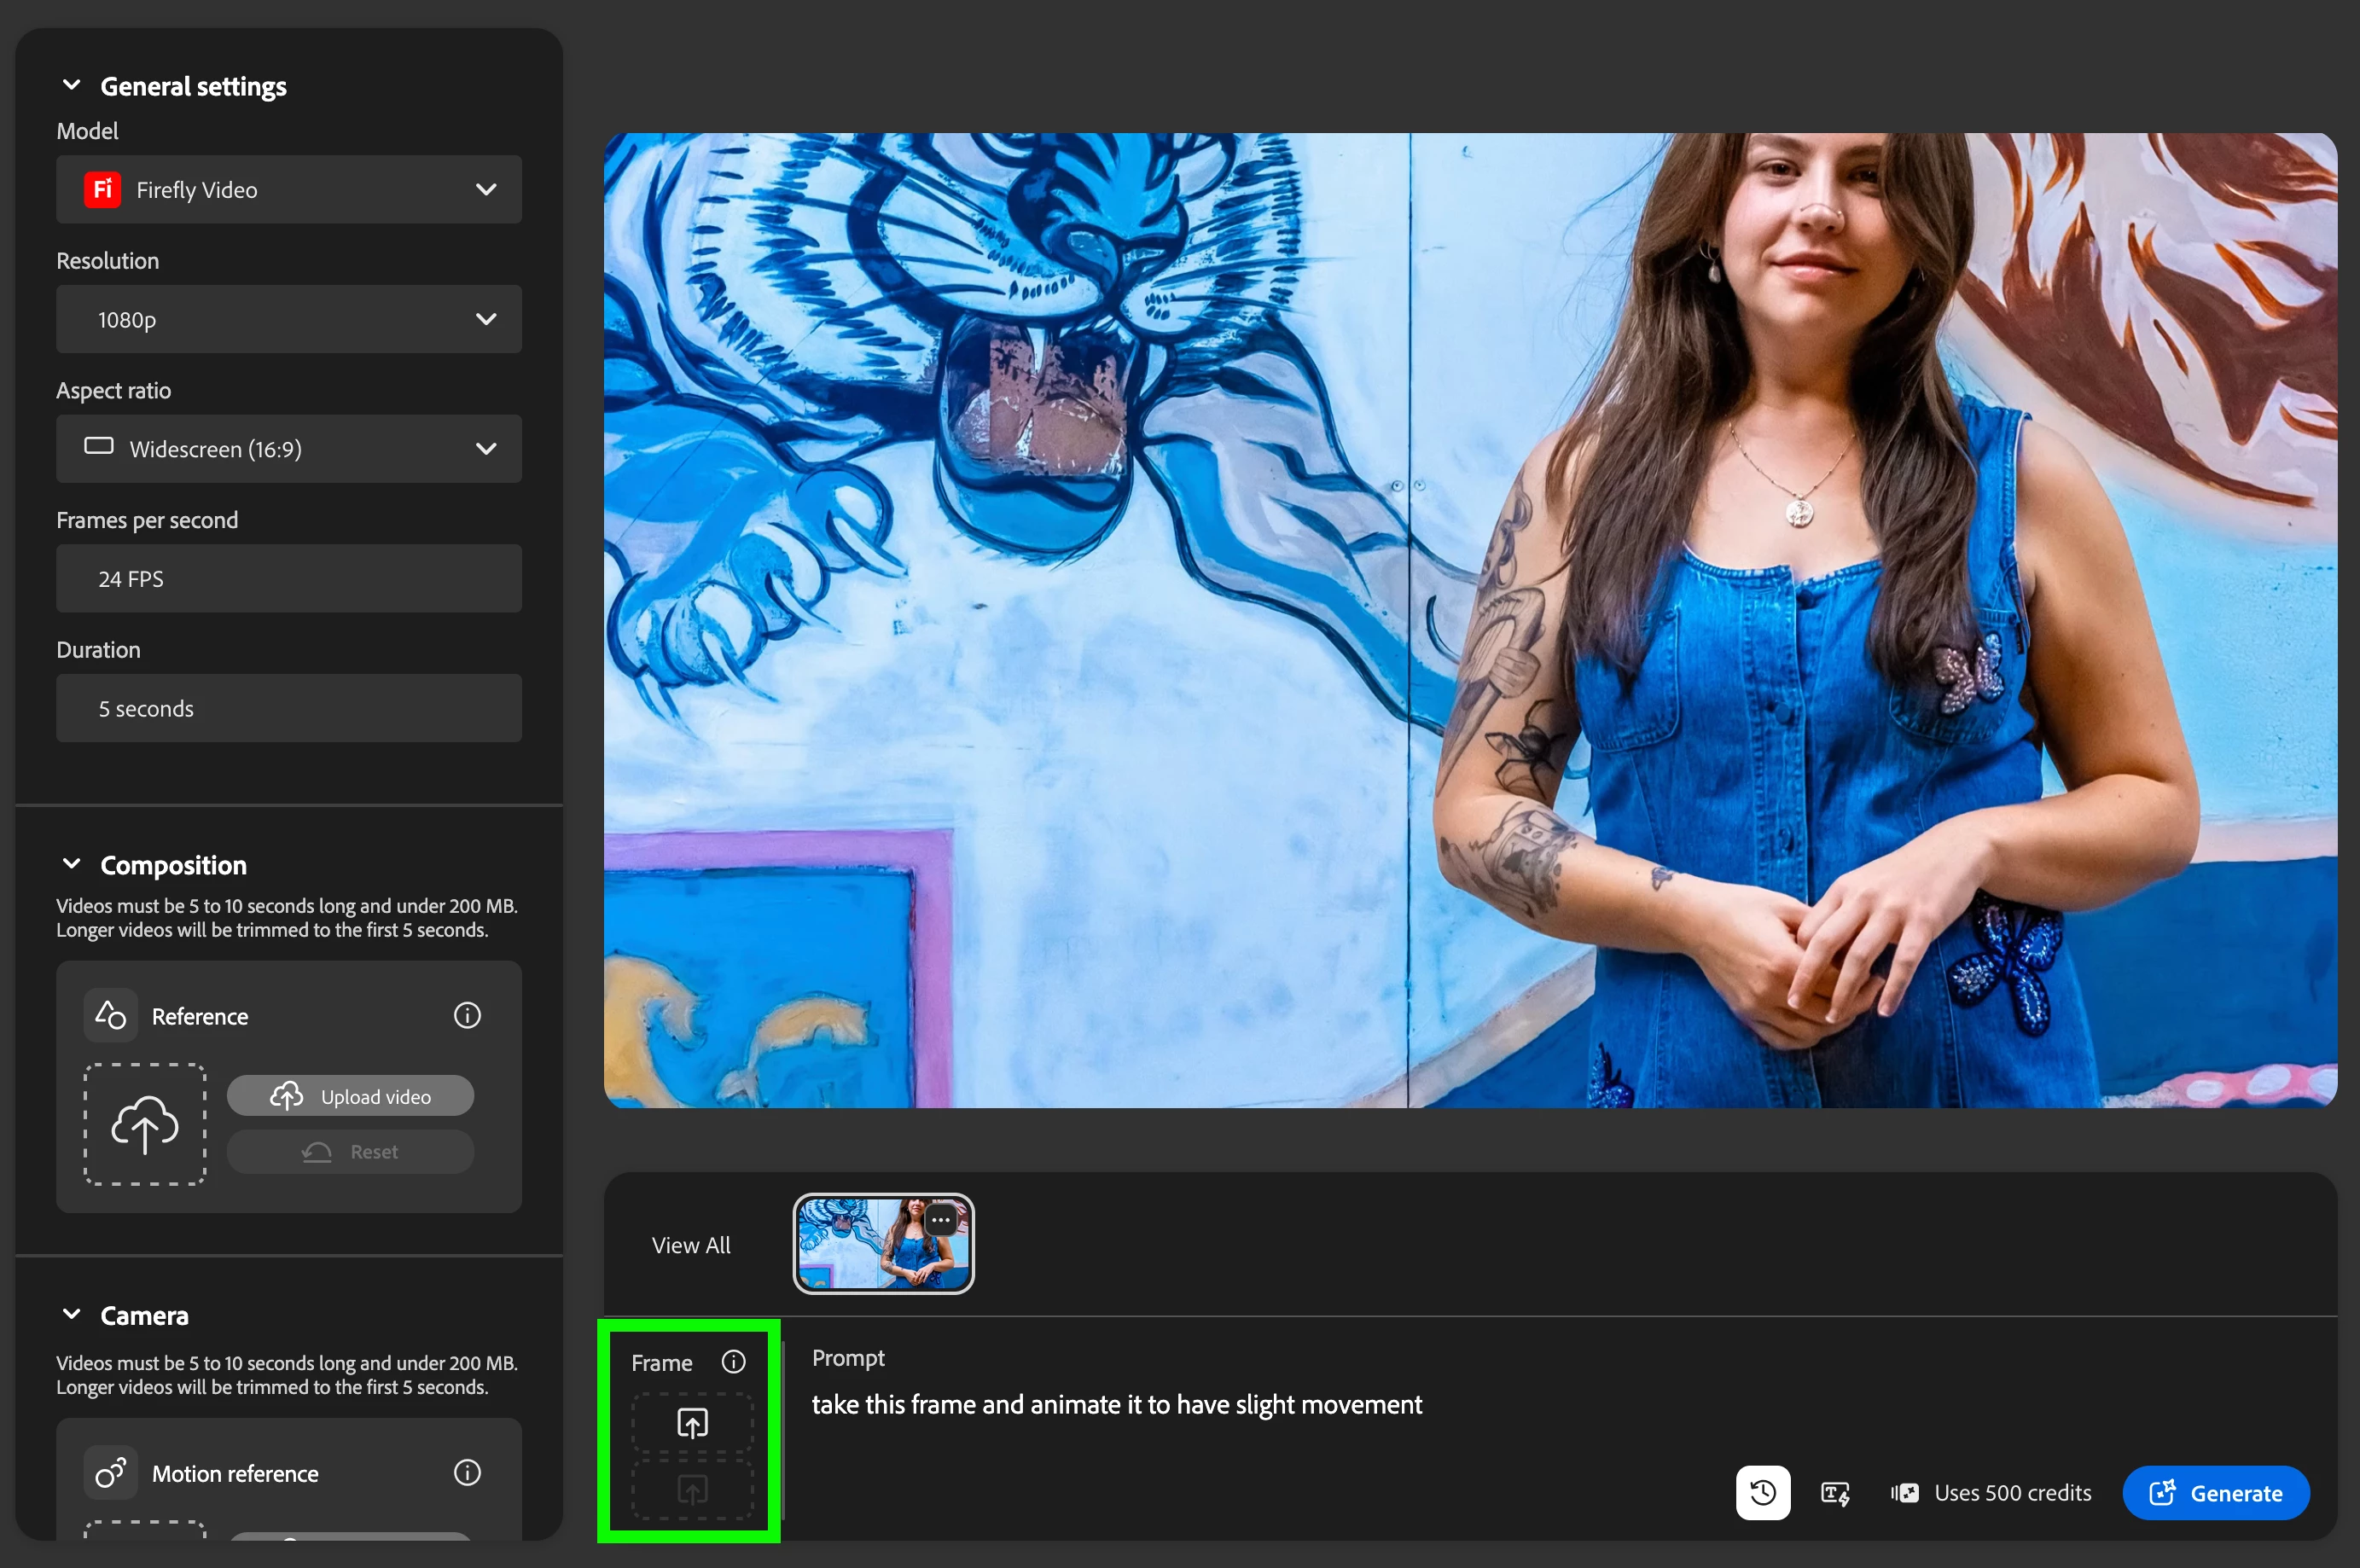Collapse the Camera section
This screenshot has height=1568, width=2360.
point(72,1314)
